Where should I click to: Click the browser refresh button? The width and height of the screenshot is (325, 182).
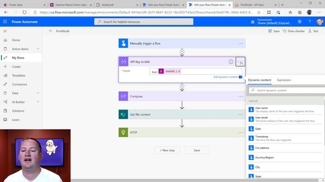pyautogui.click(x=24, y=12)
